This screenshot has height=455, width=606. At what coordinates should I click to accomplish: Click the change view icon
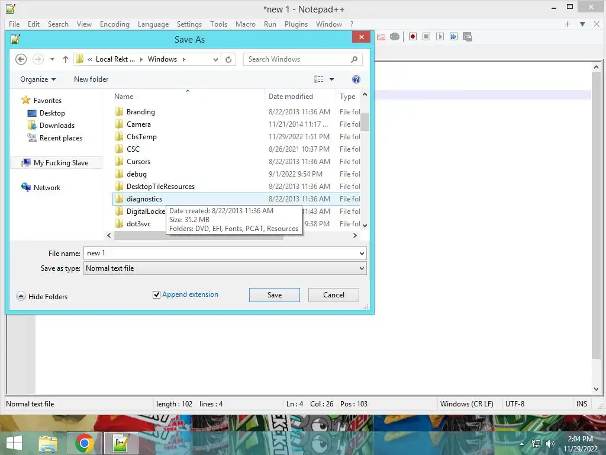coord(319,79)
